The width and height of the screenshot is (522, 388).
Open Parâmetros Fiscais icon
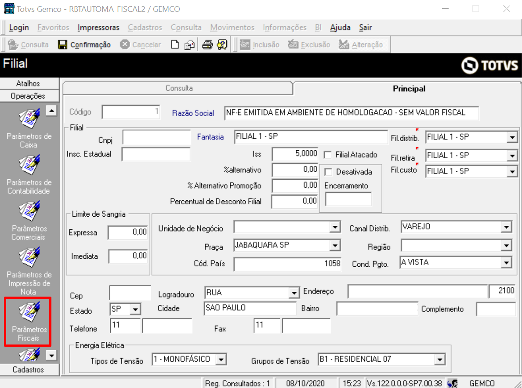tap(29, 312)
